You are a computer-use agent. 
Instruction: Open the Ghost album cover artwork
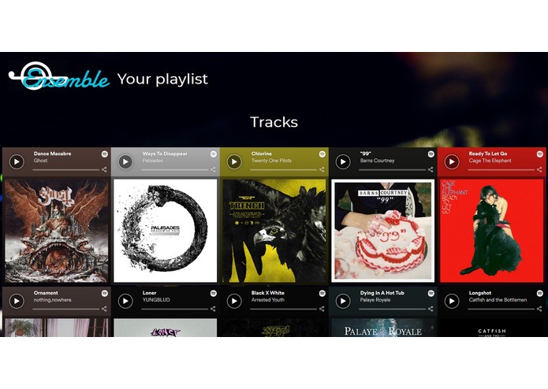click(x=57, y=231)
